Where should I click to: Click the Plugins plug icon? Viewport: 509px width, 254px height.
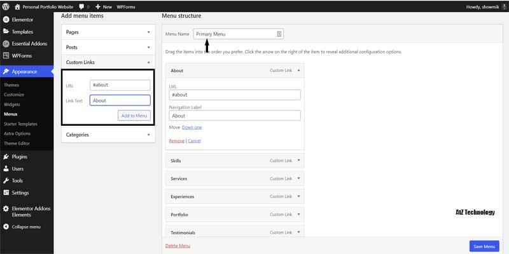click(6, 157)
